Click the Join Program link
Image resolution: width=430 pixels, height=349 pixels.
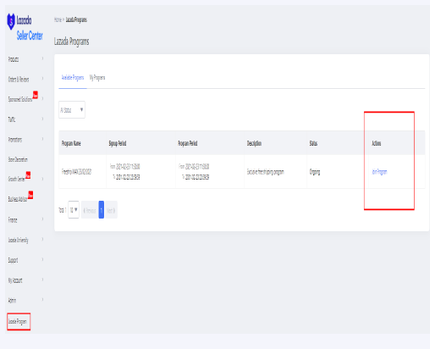pos(379,172)
